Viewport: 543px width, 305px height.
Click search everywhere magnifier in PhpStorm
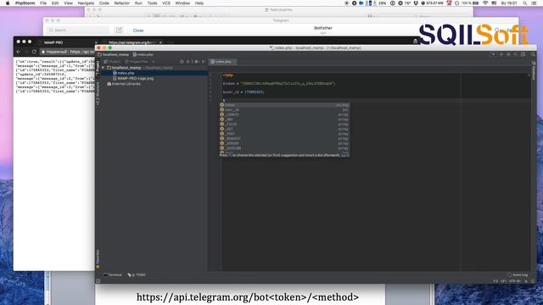pyautogui.click(x=533, y=54)
